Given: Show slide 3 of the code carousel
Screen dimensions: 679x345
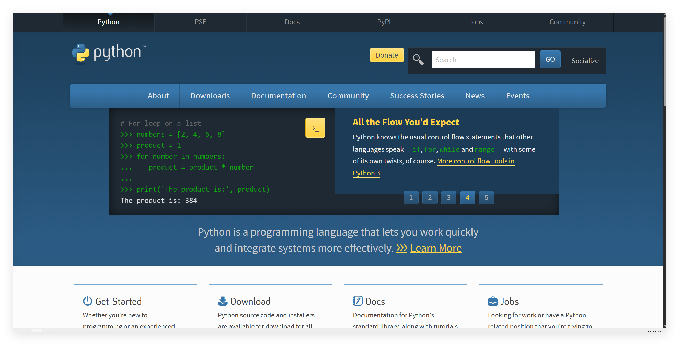Looking at the screenshot, I should click(x=449, y=197).
